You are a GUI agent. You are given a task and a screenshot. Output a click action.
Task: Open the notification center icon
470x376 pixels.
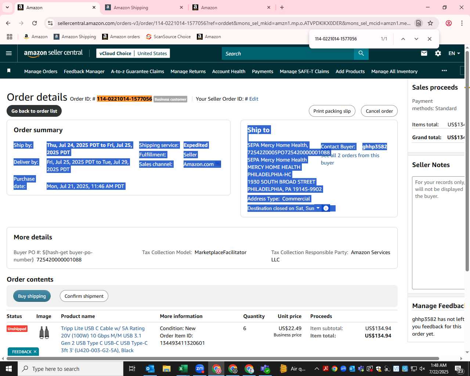[459, 369]
